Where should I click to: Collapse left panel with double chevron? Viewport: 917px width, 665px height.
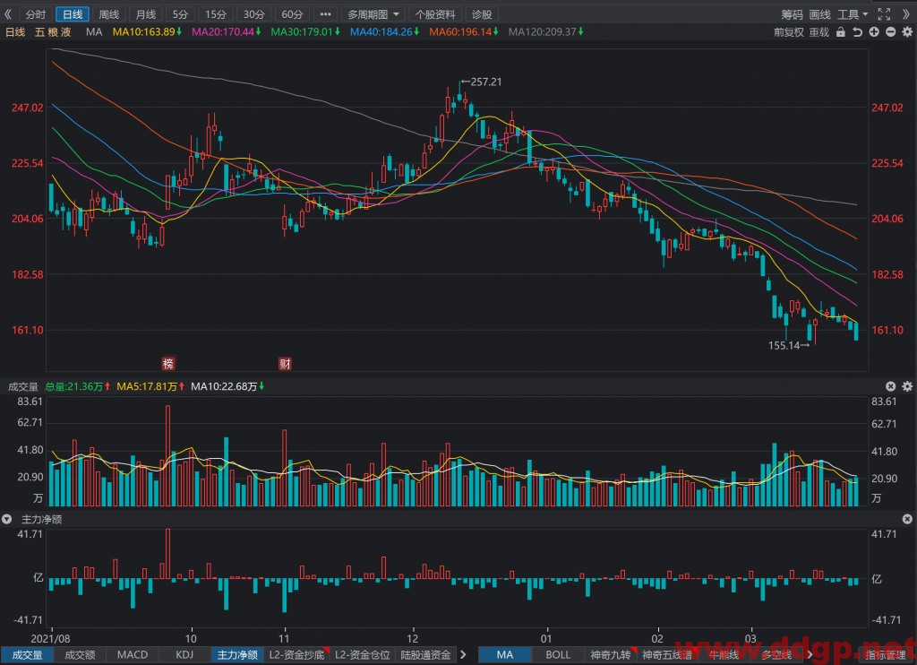coord(8,14)
